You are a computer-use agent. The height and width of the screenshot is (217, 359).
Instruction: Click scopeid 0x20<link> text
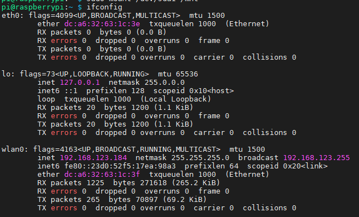click(x=288, y=166)
